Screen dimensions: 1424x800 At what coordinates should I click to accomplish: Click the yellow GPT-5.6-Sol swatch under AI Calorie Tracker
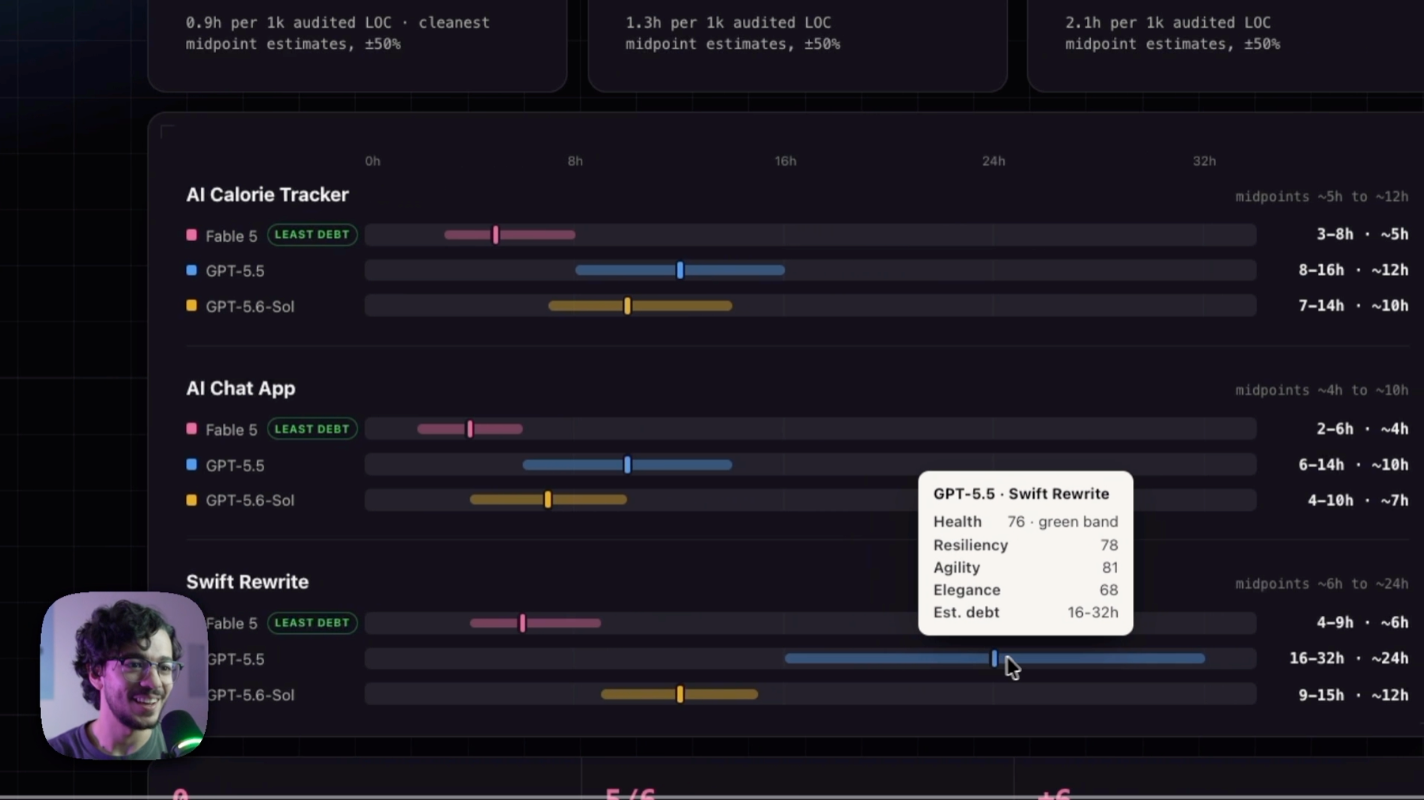pos(191,305)
